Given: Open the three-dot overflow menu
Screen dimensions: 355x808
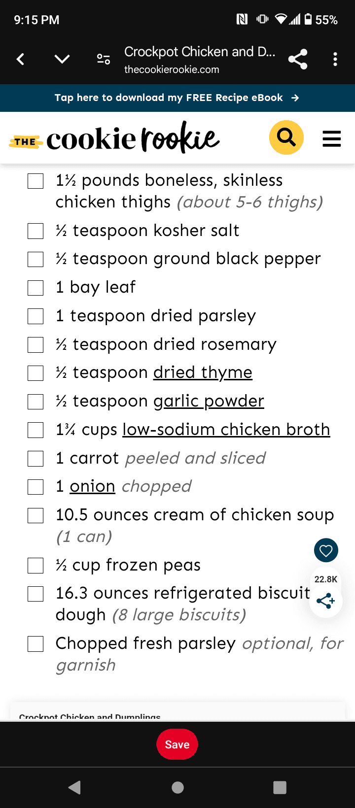Looking at the screenshot, I should [335, 60].
